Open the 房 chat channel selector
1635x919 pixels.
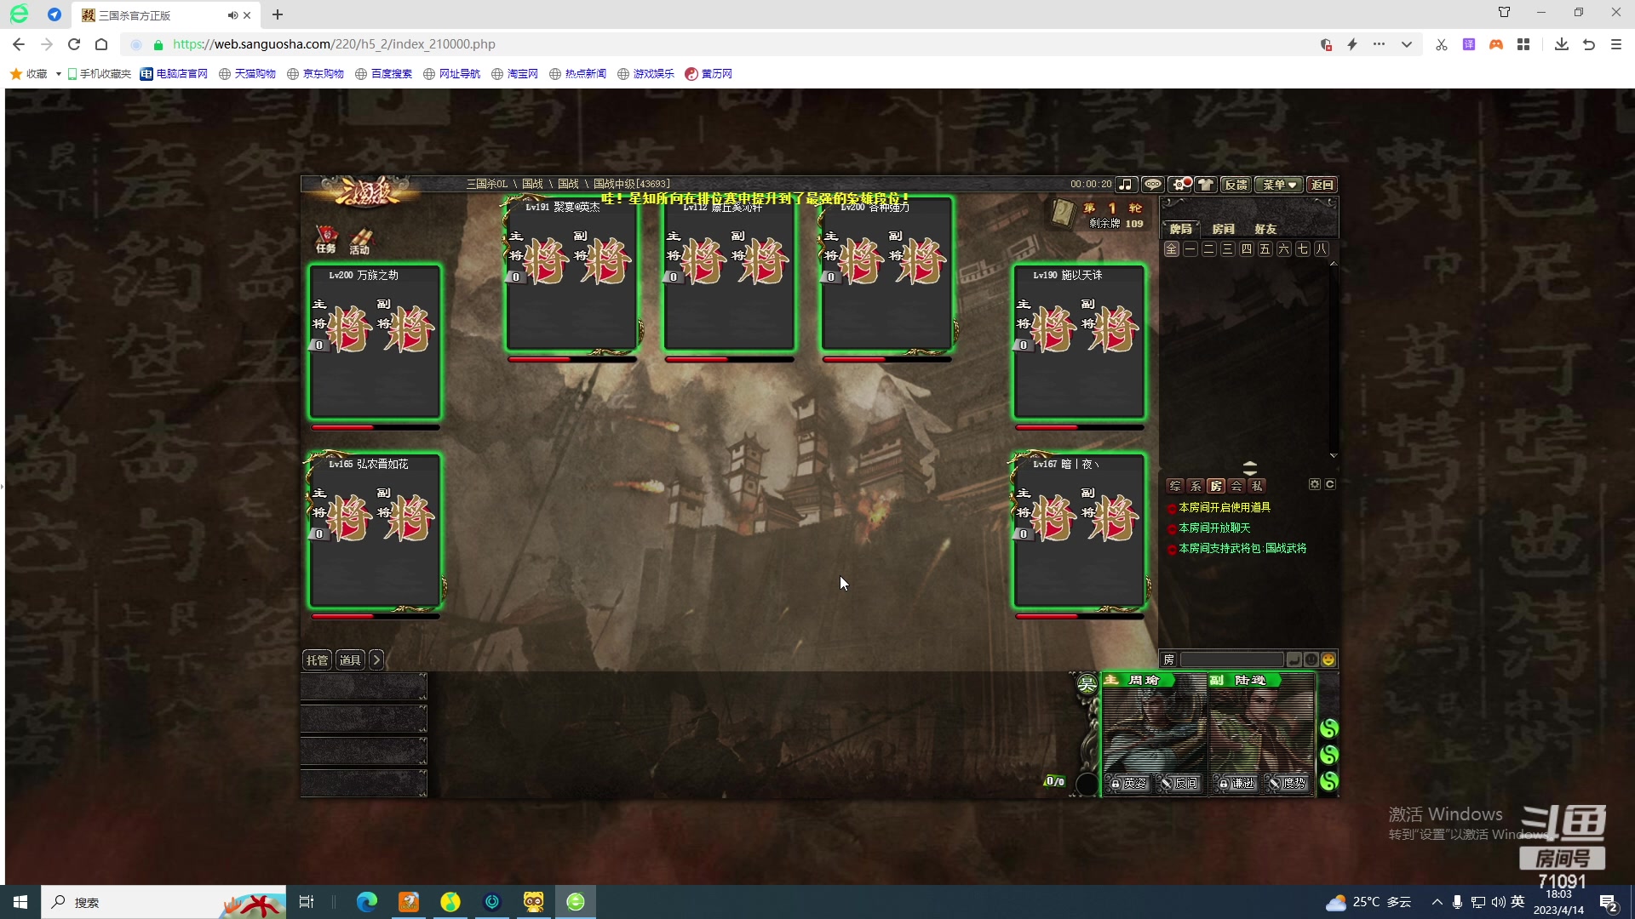[1169, 659]
